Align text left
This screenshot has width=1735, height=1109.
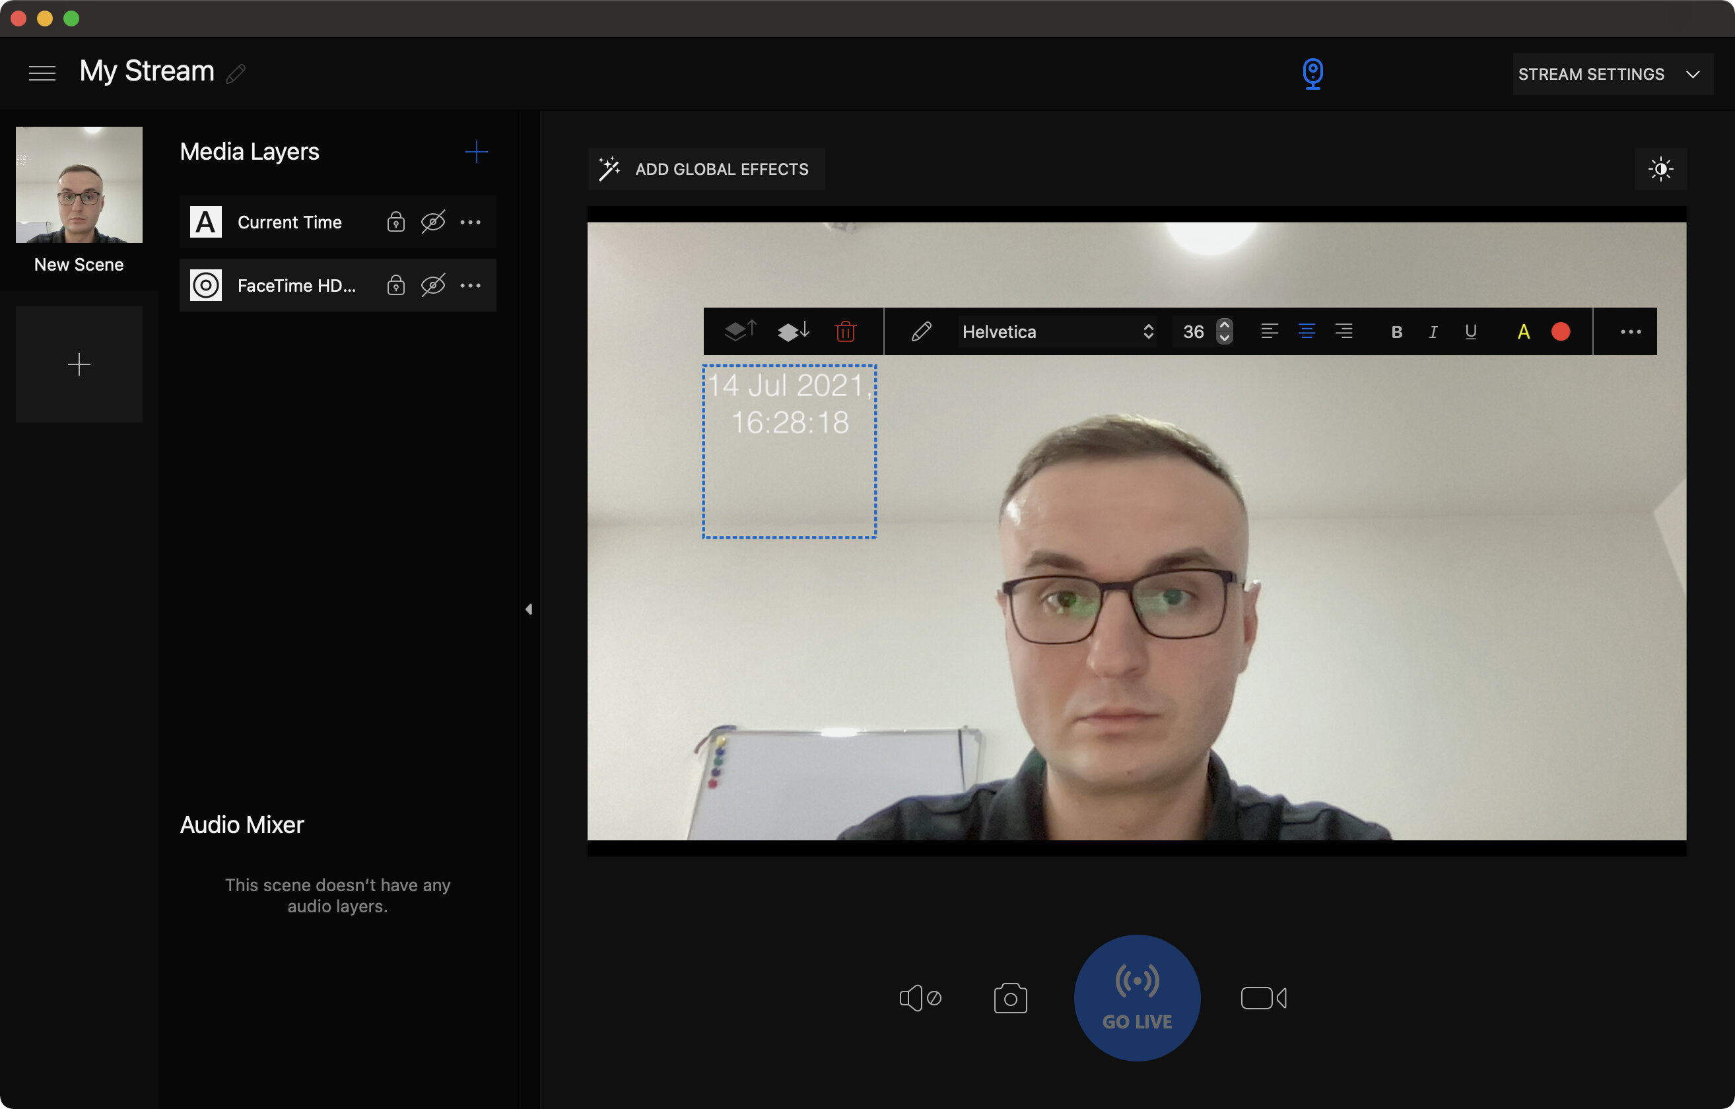click(x=1270, y=331)
